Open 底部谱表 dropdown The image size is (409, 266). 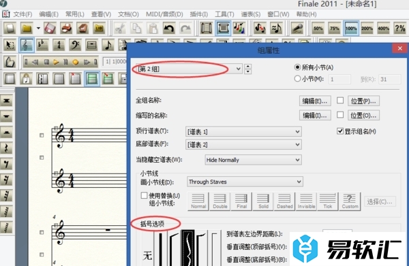(x=243, y=144)
